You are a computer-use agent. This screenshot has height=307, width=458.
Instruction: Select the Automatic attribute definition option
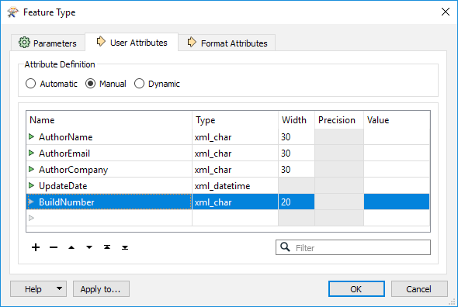[31, 84]
